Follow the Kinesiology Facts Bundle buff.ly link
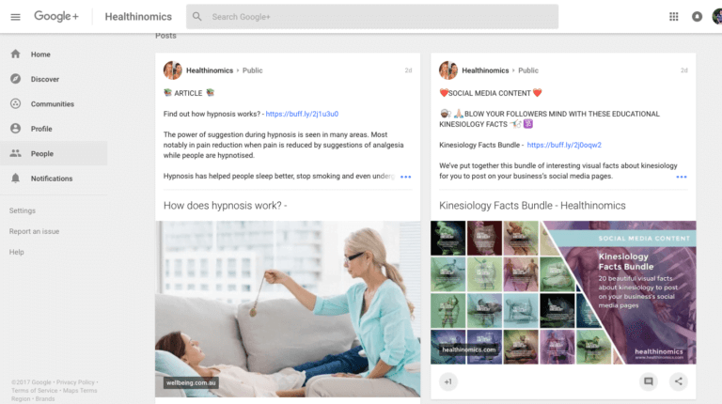 pyautogui.click(x=564, y=145)
